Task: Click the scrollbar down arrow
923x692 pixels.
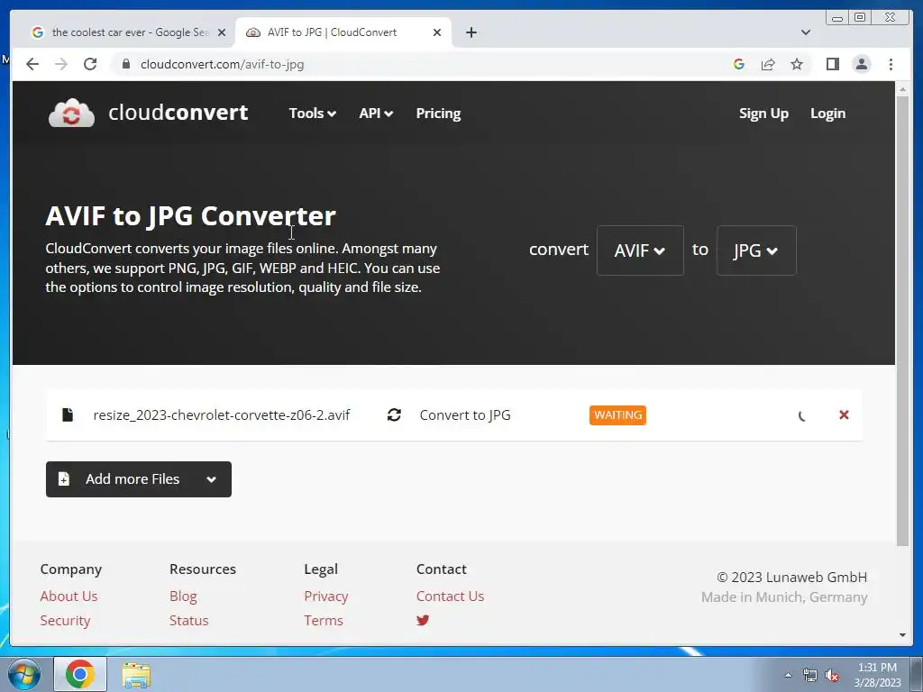Action: pos(902,635)
